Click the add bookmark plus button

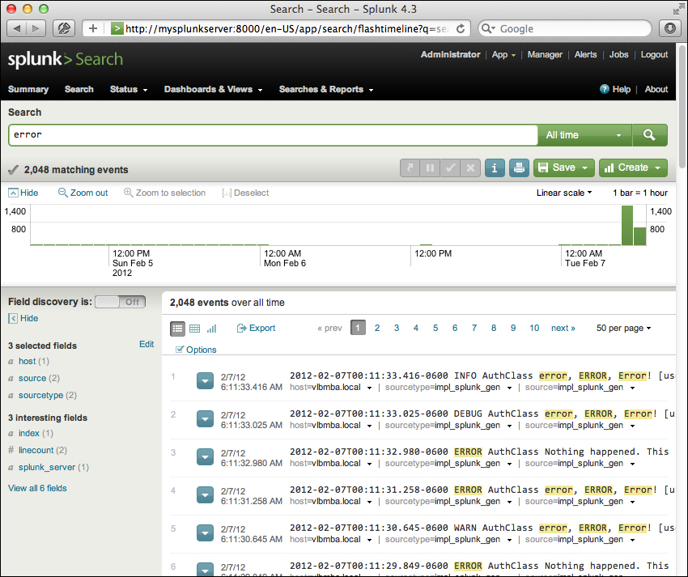coord(92,28)
